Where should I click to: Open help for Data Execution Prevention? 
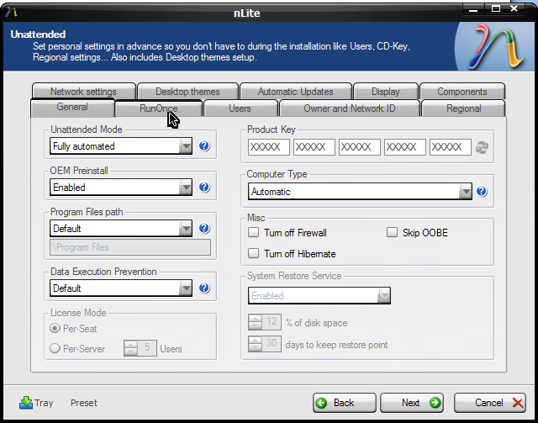pyautogui.click(x=204, y=288)
